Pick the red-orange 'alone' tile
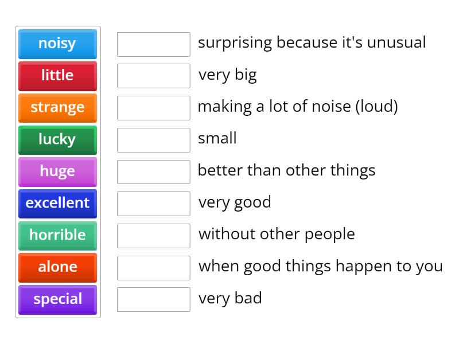 57,267
